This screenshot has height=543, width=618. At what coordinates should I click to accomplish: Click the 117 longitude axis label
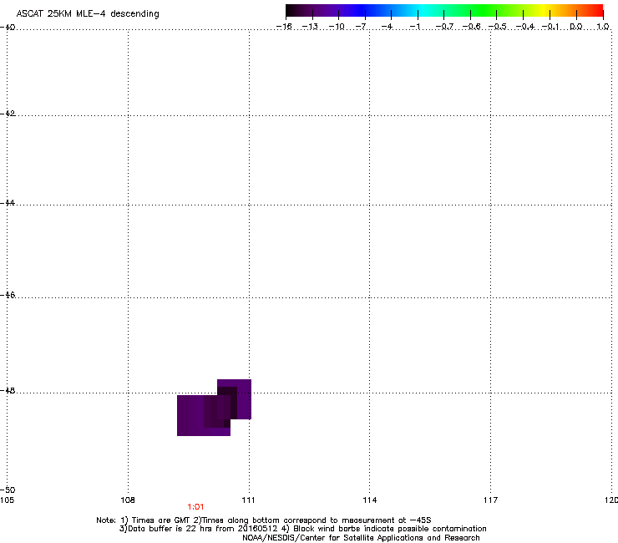(x=490, y=500)
